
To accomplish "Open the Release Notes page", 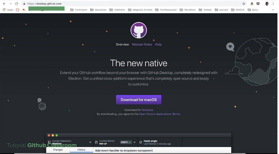I will (x=142, y=45).
